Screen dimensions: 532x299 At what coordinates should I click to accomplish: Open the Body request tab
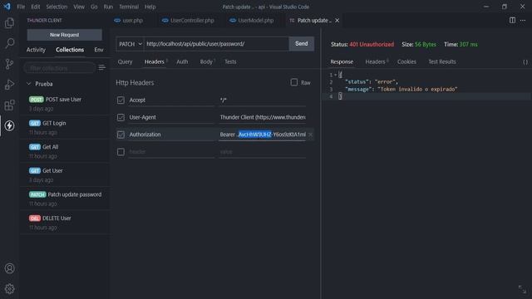click(207, 61)
